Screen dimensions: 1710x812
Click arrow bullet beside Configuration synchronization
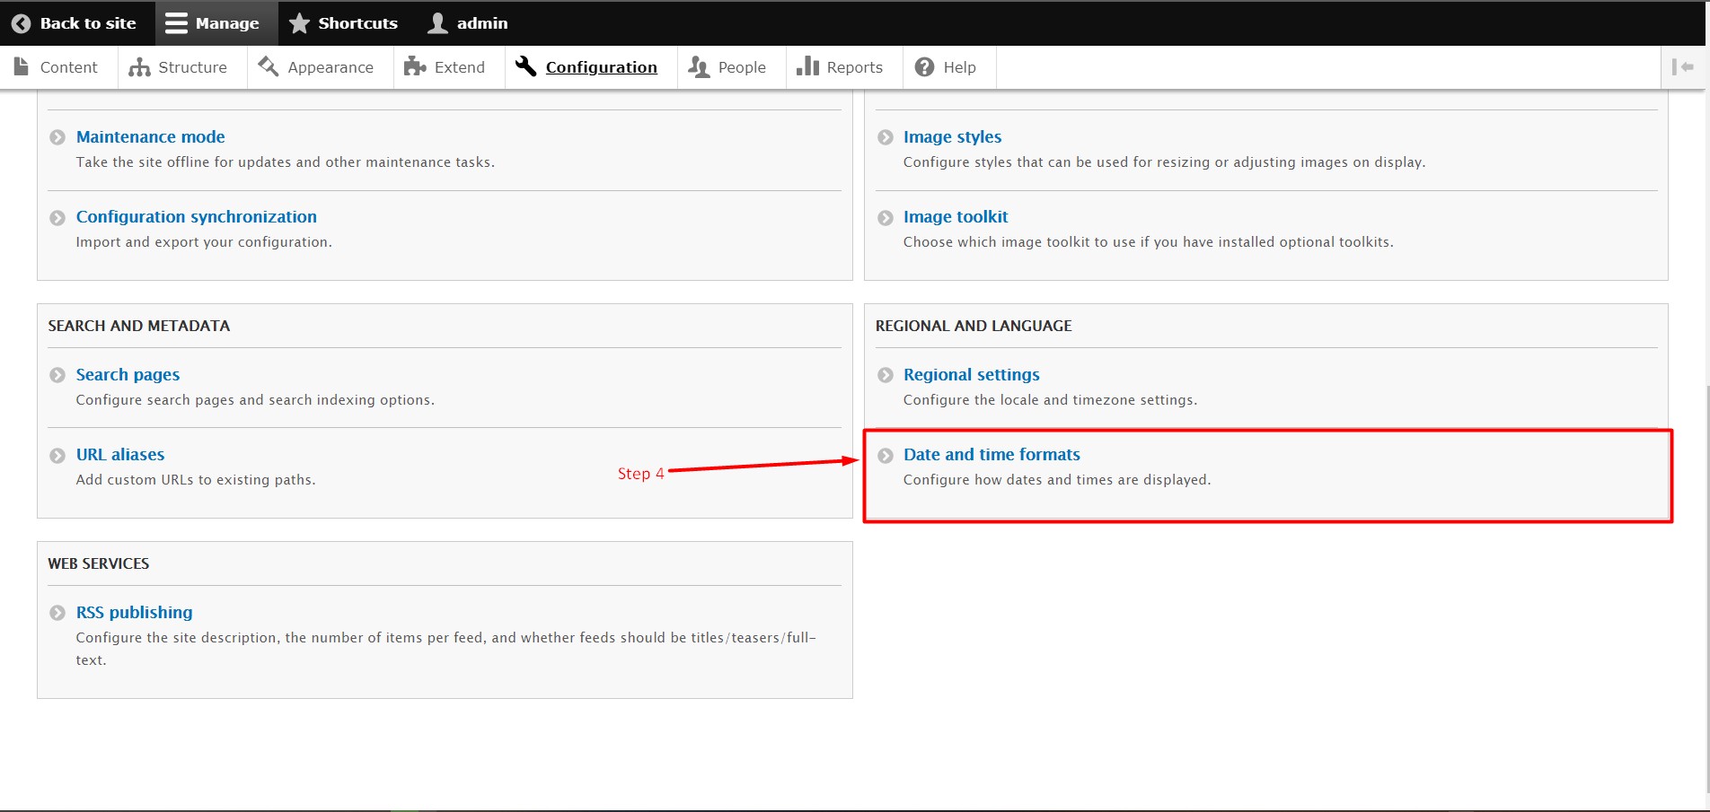pos(57,218)
